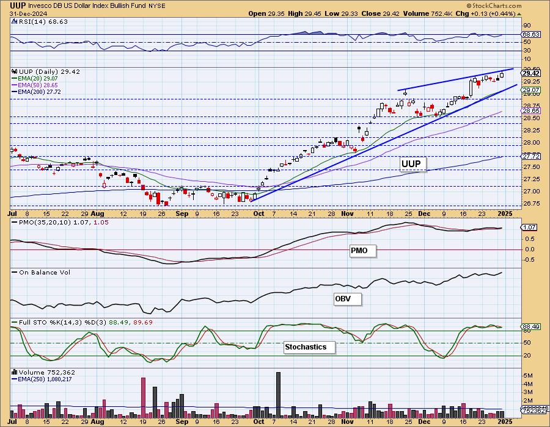Click the 752362 volume tag on right axis

(534, 411)
